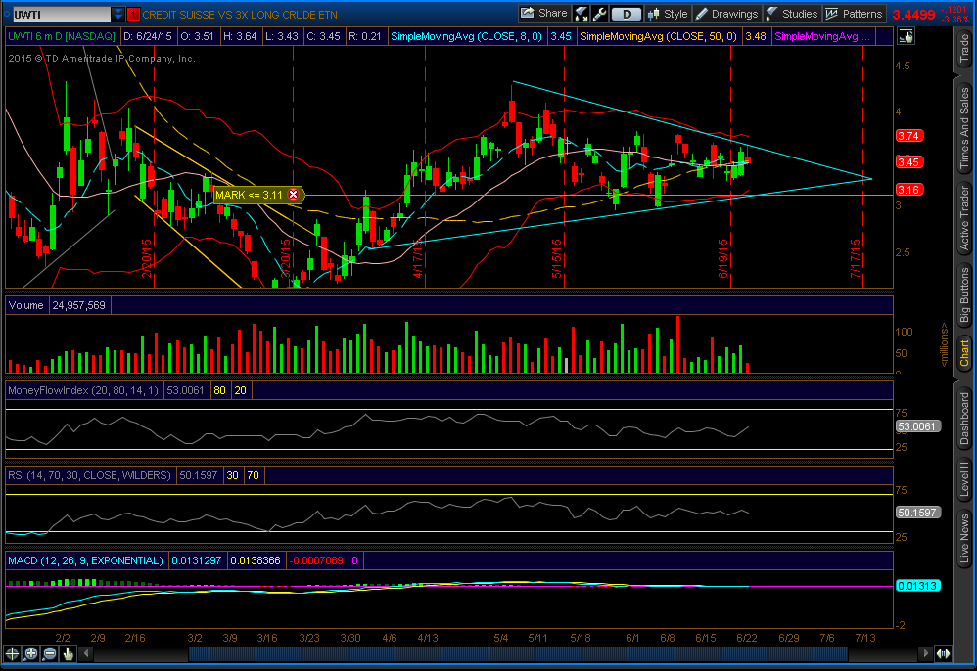Click the O: 3.51 open value
The width and height of the screenshot is (977, 671).
tap(198, 37)
